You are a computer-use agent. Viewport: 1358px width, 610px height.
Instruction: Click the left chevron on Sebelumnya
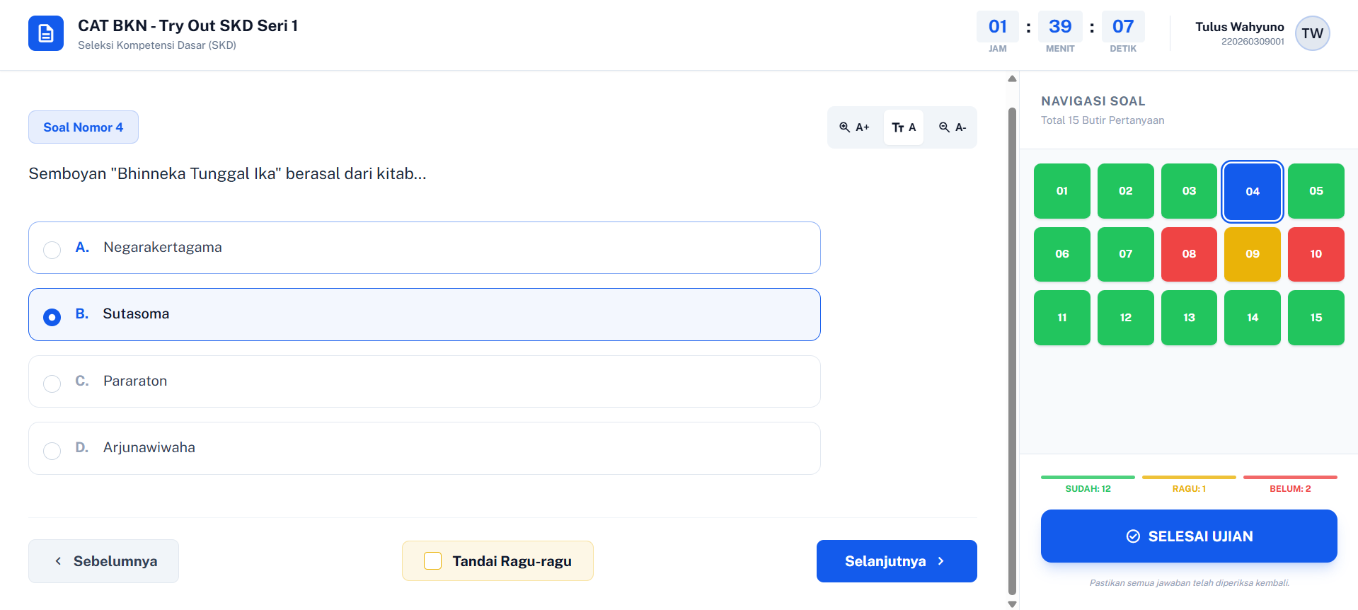coord(58,561)
